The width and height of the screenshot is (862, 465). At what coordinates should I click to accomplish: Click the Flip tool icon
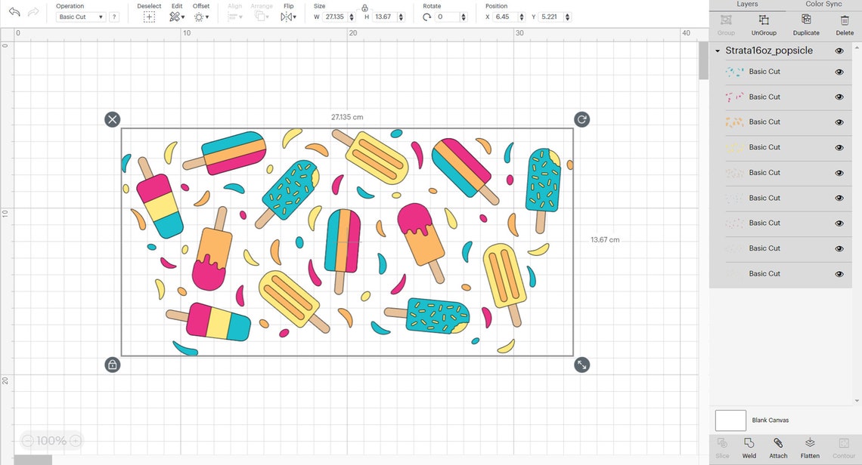[x=286, y=16]
